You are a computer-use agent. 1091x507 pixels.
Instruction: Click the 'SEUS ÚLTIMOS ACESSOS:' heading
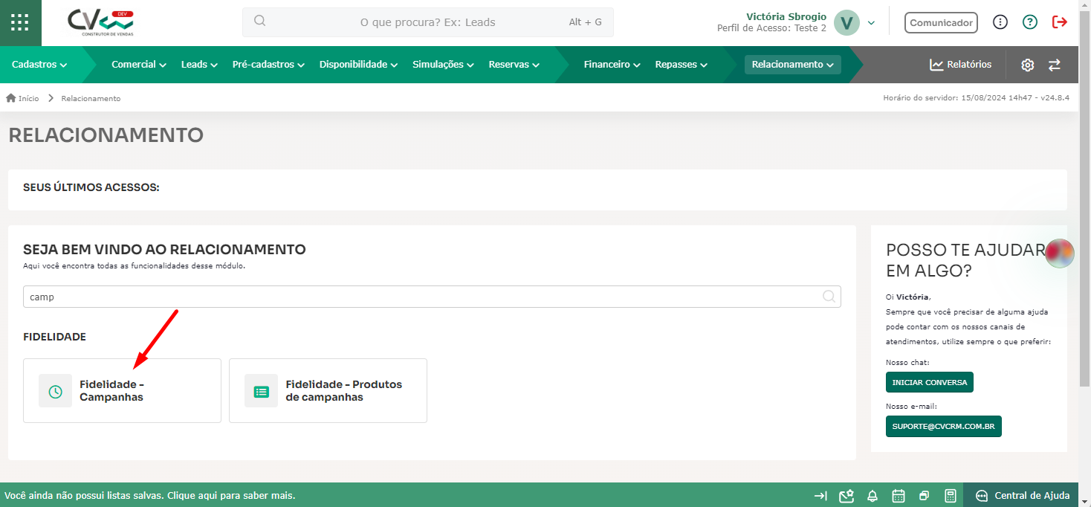point(91,187)
